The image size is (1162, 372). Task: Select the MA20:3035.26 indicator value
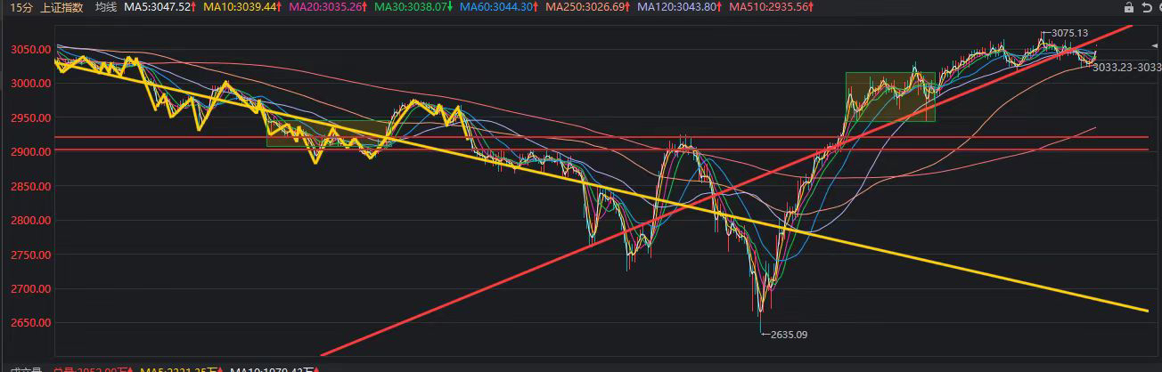coord(325,7)
